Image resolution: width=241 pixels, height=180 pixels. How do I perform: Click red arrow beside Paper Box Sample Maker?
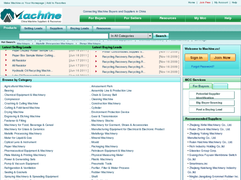click(x=6, y=55)
